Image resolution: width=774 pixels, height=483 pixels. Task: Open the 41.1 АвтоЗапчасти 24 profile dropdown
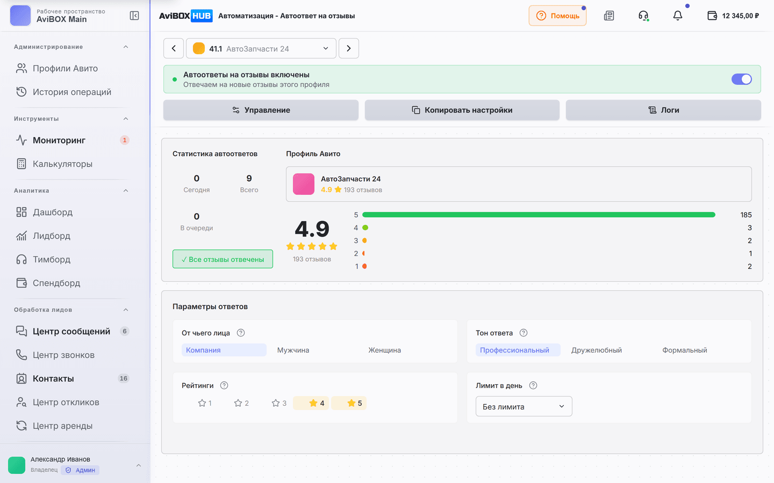(261, 48)
